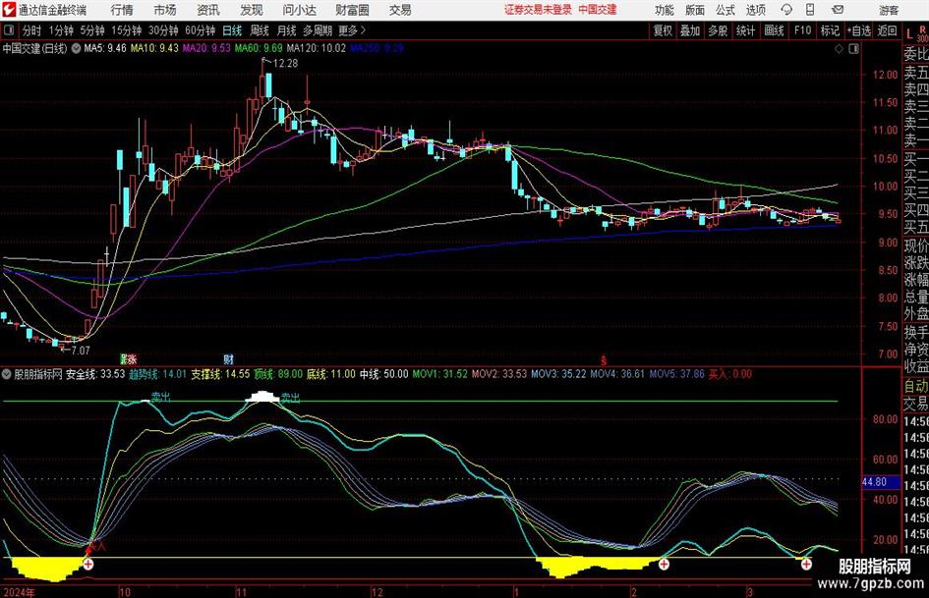Click the MA20: 9.53 legend value
Image resolution: width=929 pixels, height=598 pixels.
pyautogui.click(x=206, y=48)
